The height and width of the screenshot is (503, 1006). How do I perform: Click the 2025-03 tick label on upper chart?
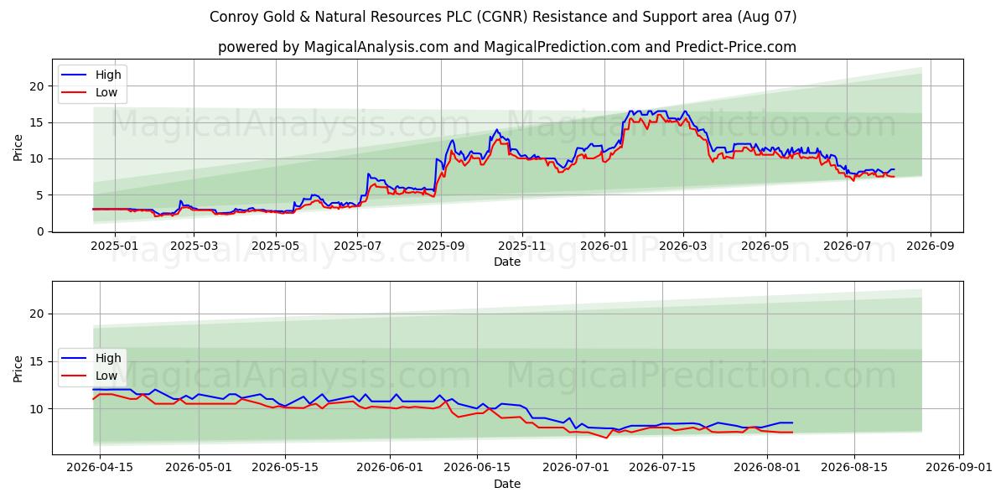pos(194,246)
